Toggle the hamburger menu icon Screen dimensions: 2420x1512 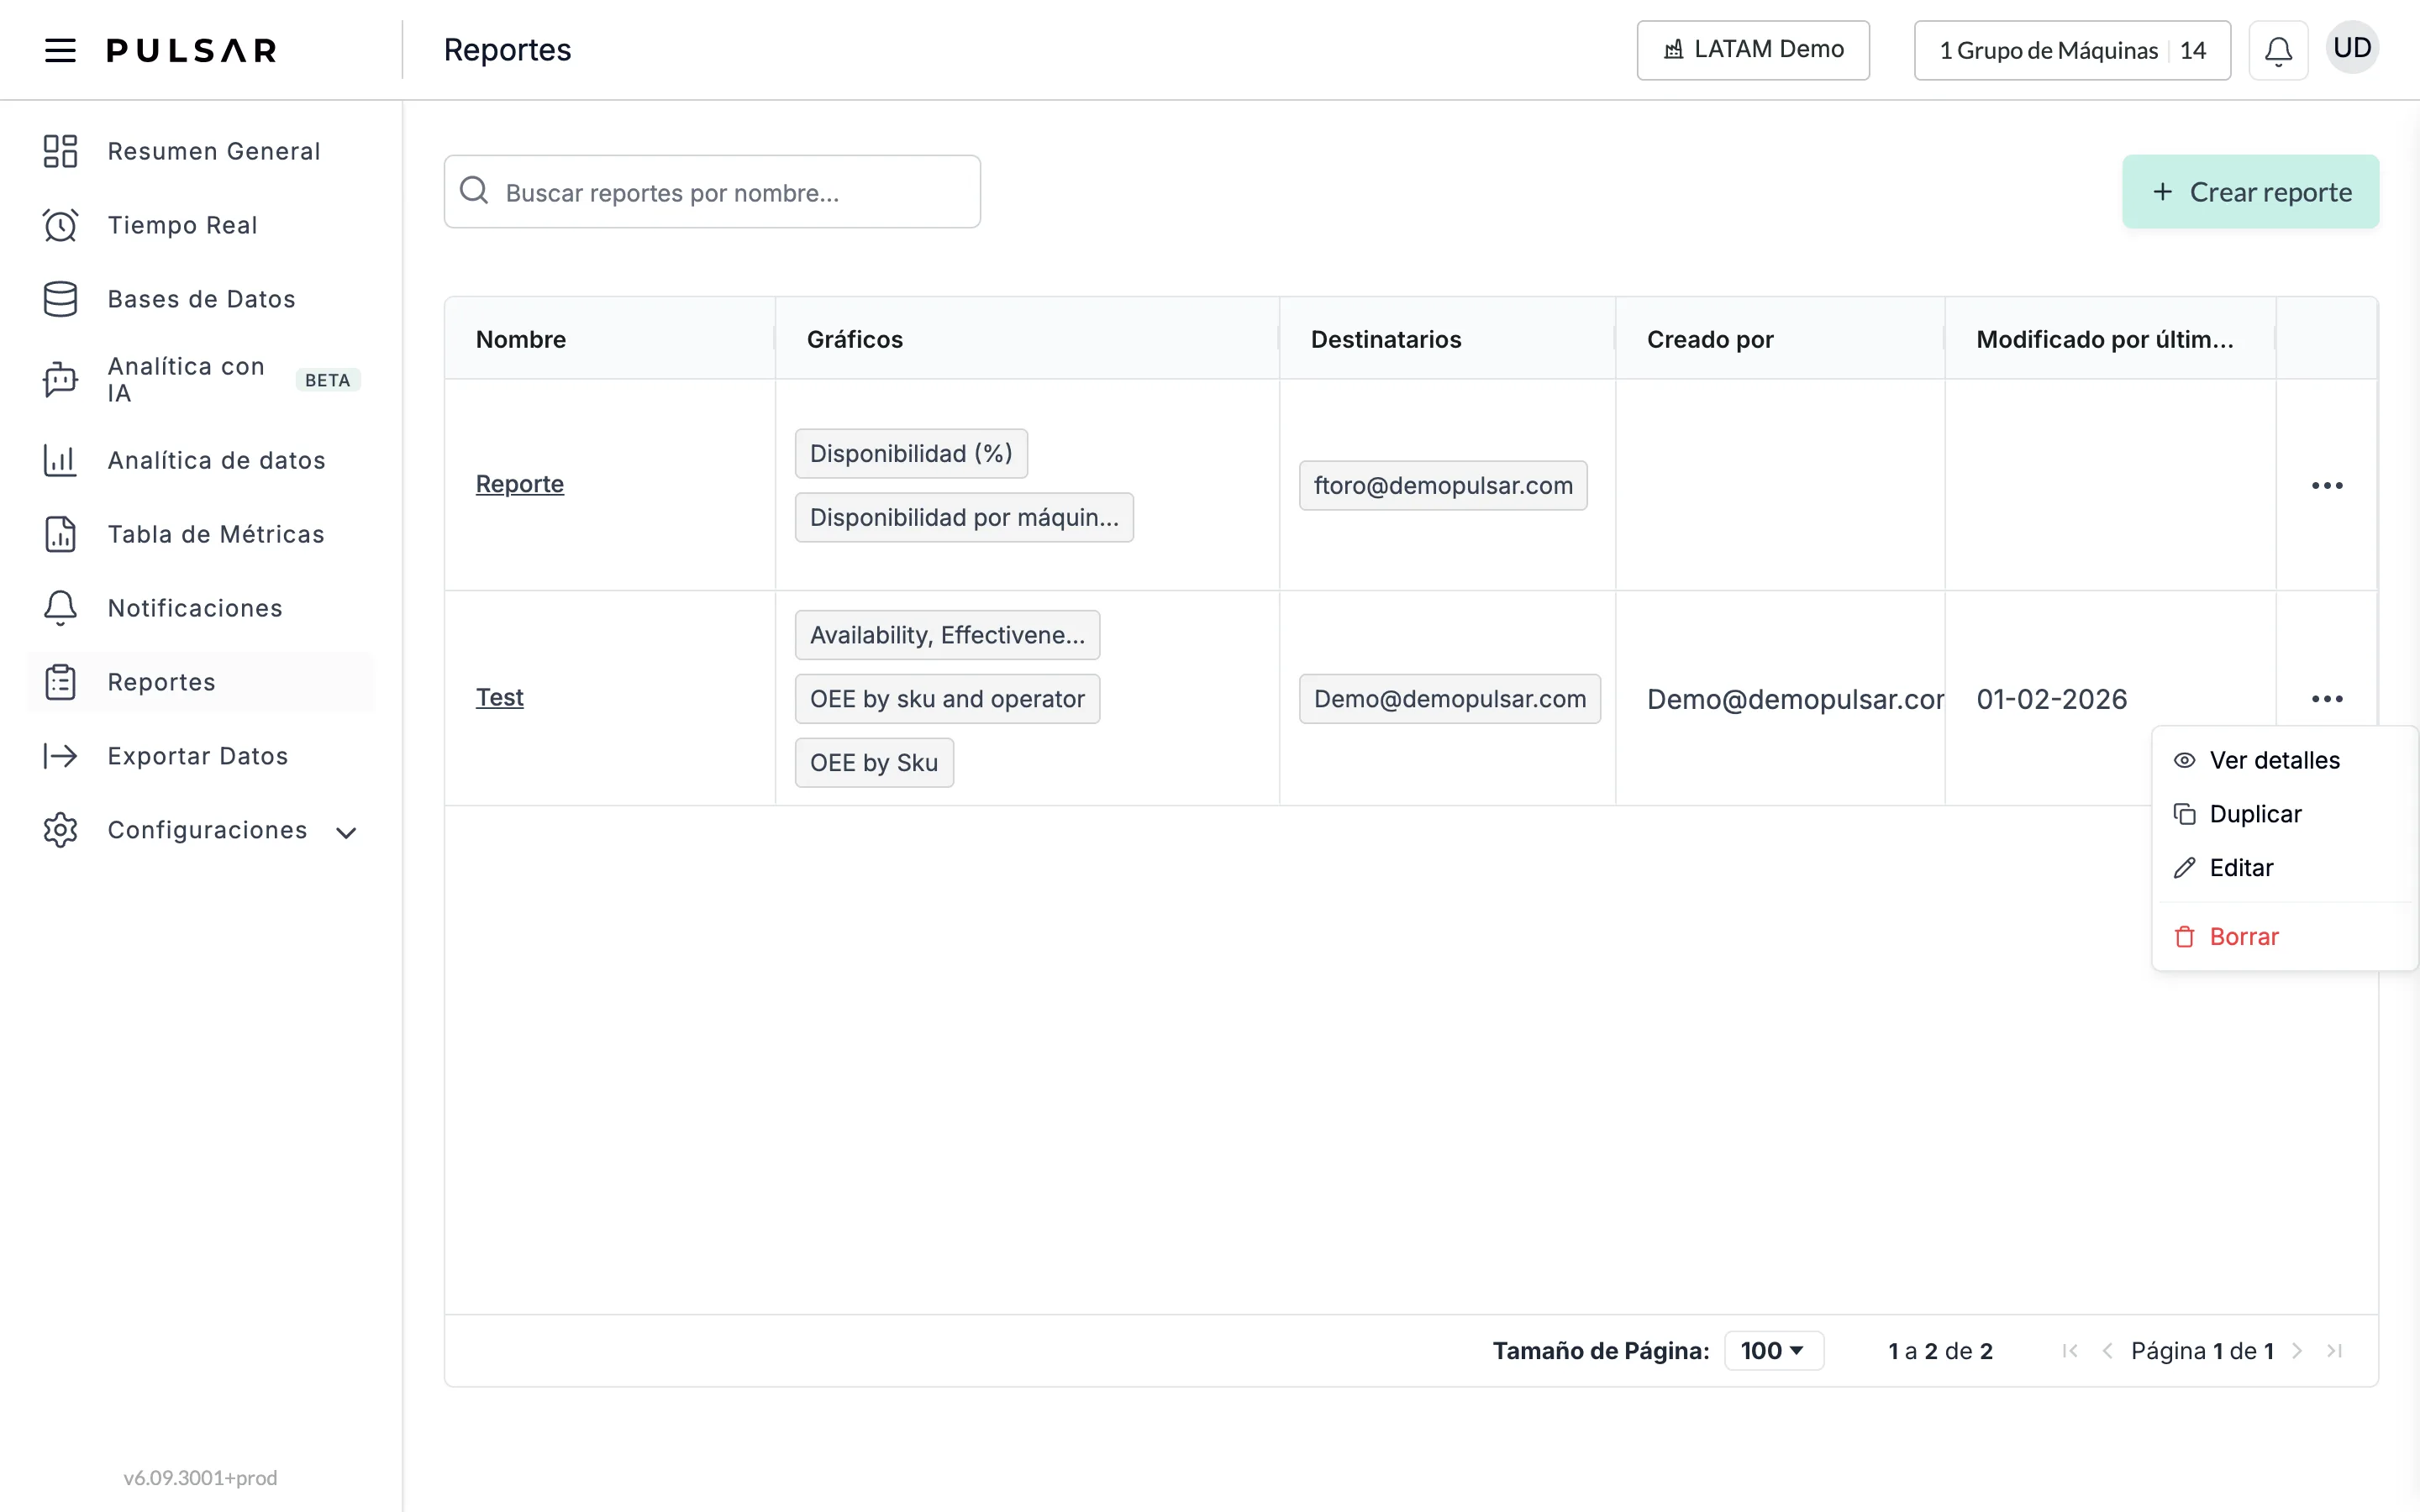60,50
